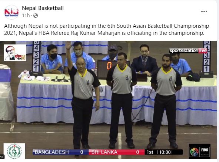The image size is (219, 162).
Task: Click the green Bangladesh federation emblem
Action: click(14, 151)
